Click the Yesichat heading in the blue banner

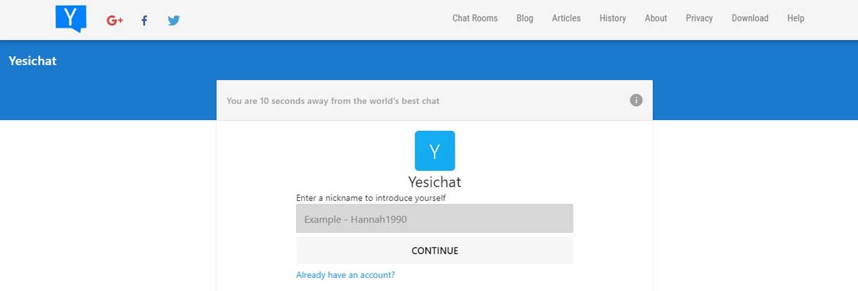coord(33,61)
